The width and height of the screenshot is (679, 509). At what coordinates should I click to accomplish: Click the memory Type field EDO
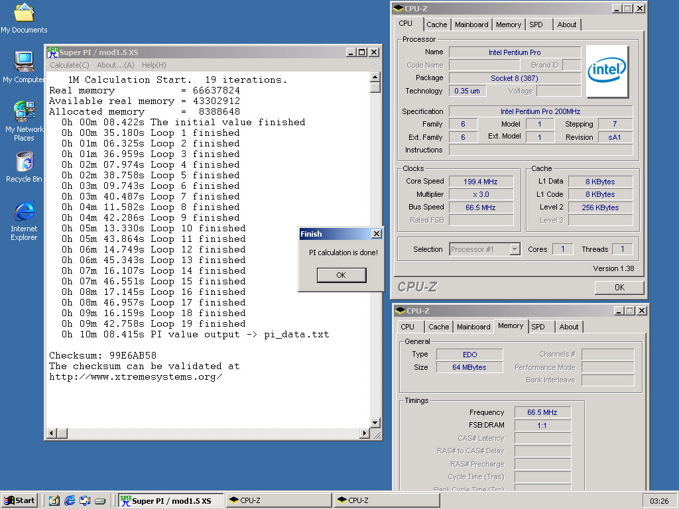pos(469,355)
